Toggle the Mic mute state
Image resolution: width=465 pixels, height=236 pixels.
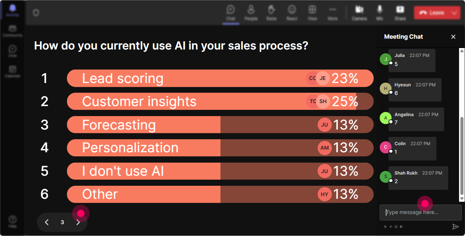[380, 13]
